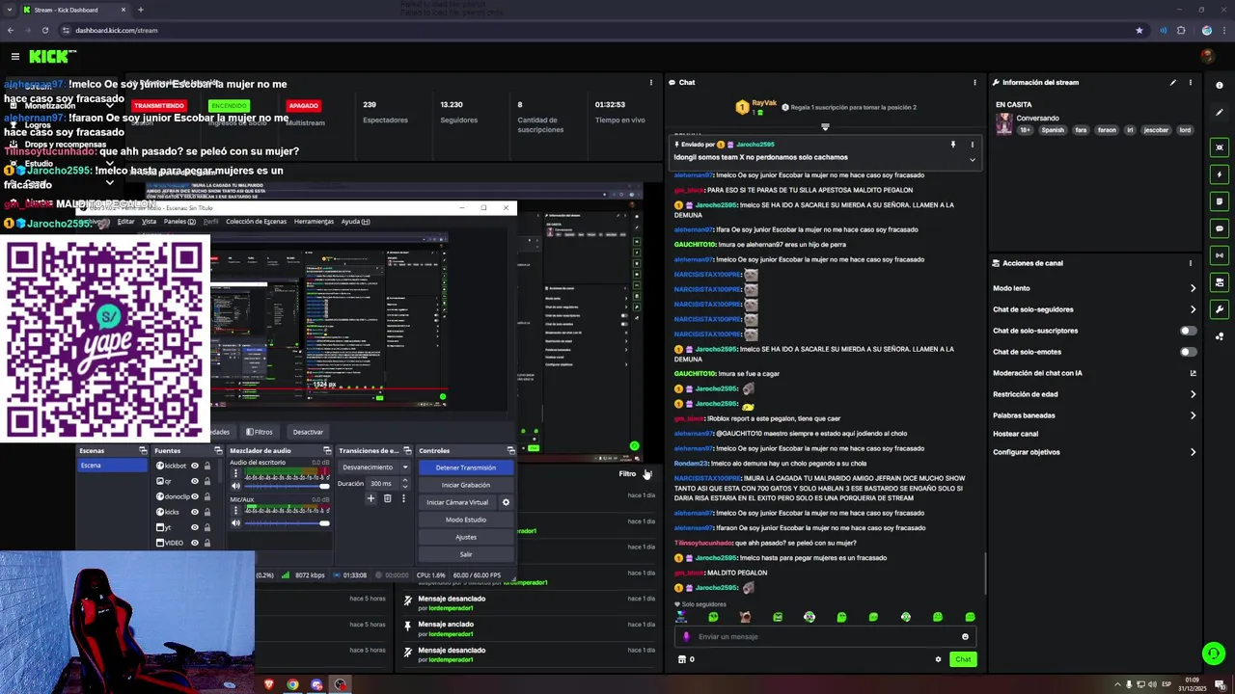Viewport: 1235px width, 694px height.
Task: Collapse the pinned message with its chevron
Action: coord(972,159)
